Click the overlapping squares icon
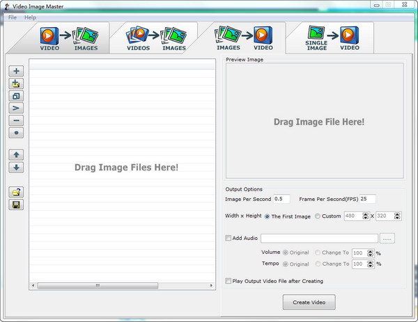 click(17, 96)
